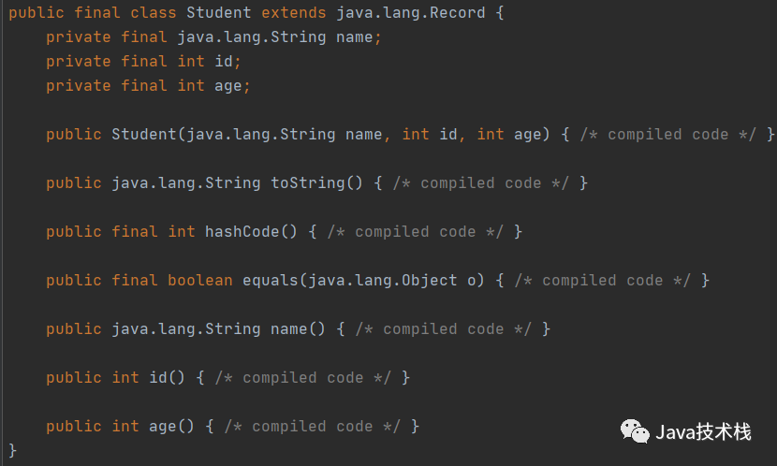The height and width of the screenshot is (466, 777).
Task: Click the private id field name
Action: [x=223, y=62]
